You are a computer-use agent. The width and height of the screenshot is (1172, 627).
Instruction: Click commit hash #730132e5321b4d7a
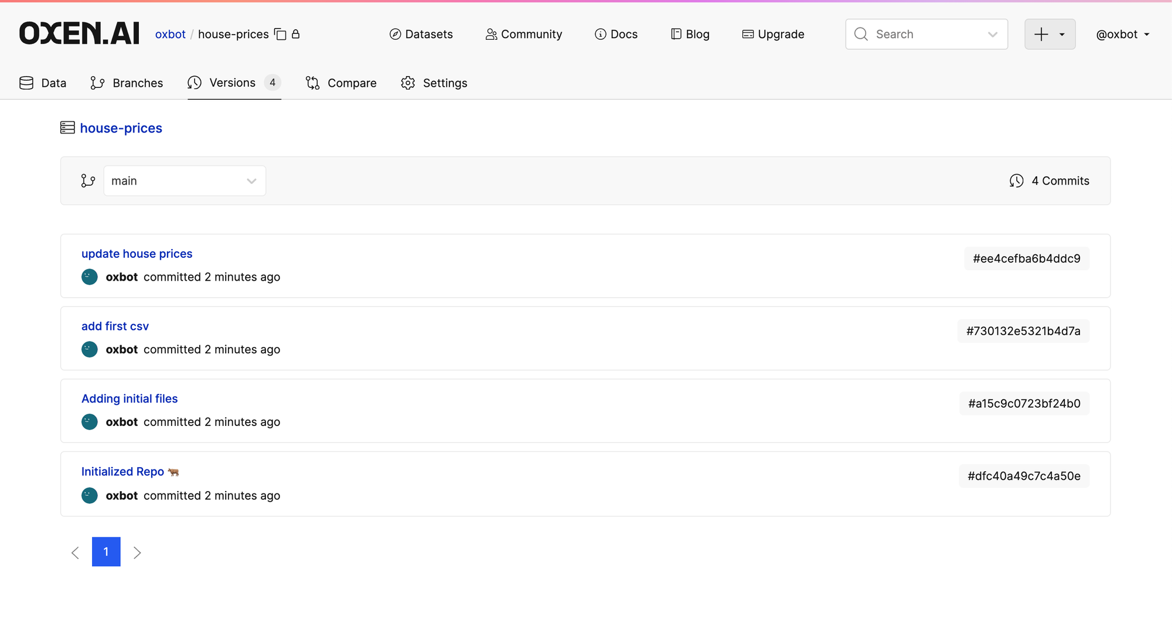point(1023,331)
